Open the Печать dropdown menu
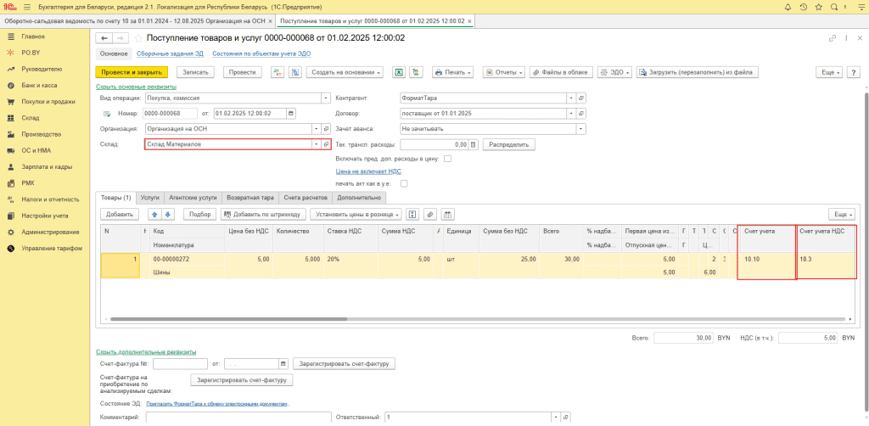Viewport: 869px width, 426px height. coord(453,73)
